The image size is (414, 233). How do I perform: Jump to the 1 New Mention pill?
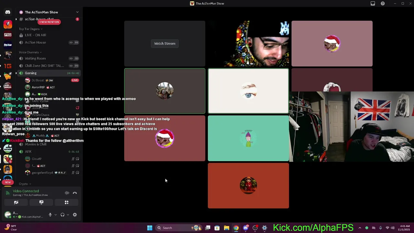click(x=49, y=22)
